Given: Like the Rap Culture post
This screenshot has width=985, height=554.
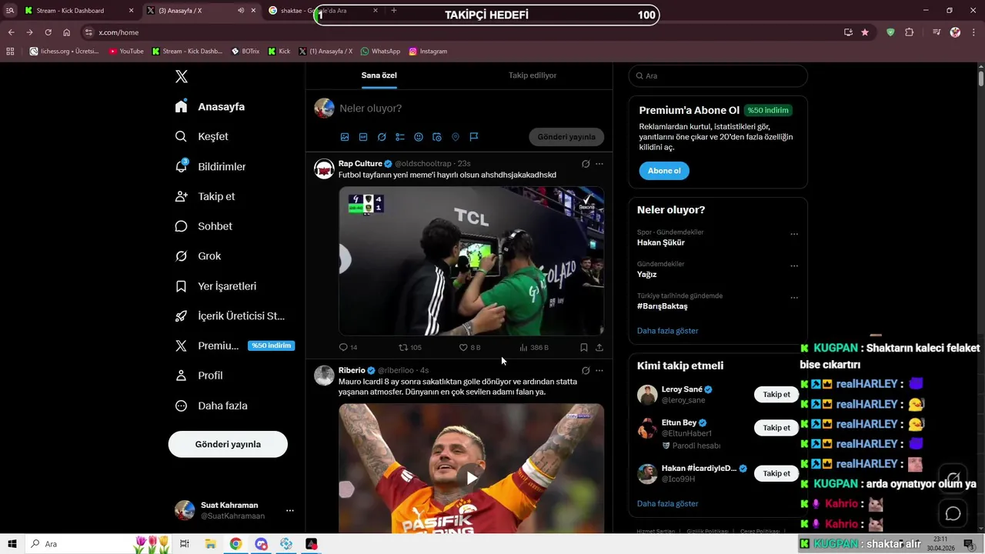Looking at the screenshot, I should (x=469, y=348).
